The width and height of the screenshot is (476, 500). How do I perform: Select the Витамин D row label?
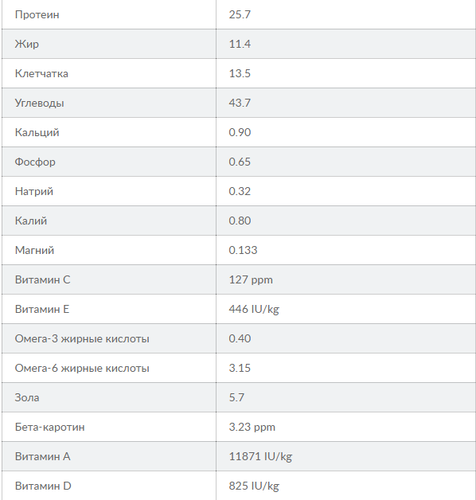tap(43, 486)
